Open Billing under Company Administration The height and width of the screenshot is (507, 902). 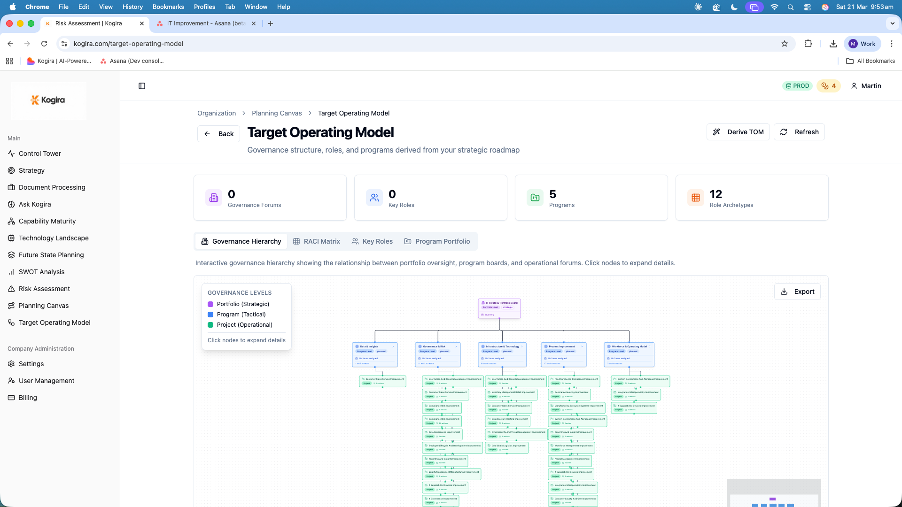point(27,398)
